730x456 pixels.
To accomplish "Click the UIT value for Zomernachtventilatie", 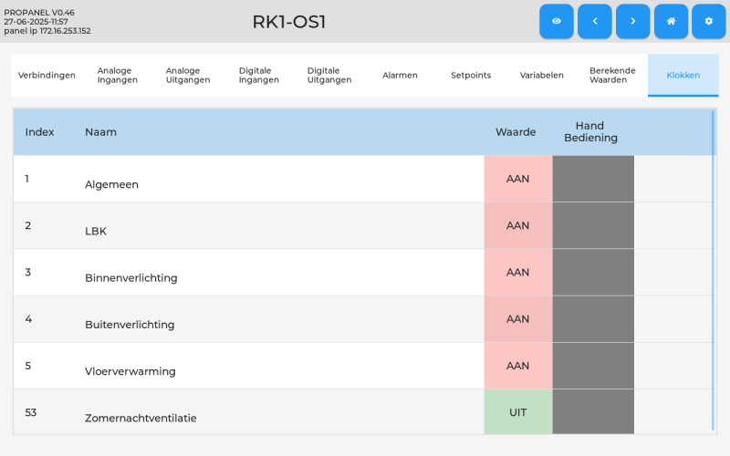I will point(518,412).
